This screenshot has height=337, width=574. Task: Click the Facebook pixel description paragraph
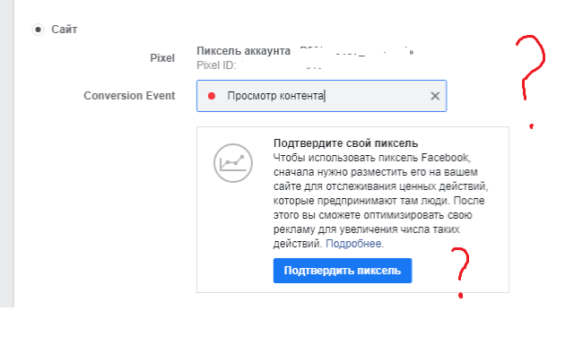380,201
